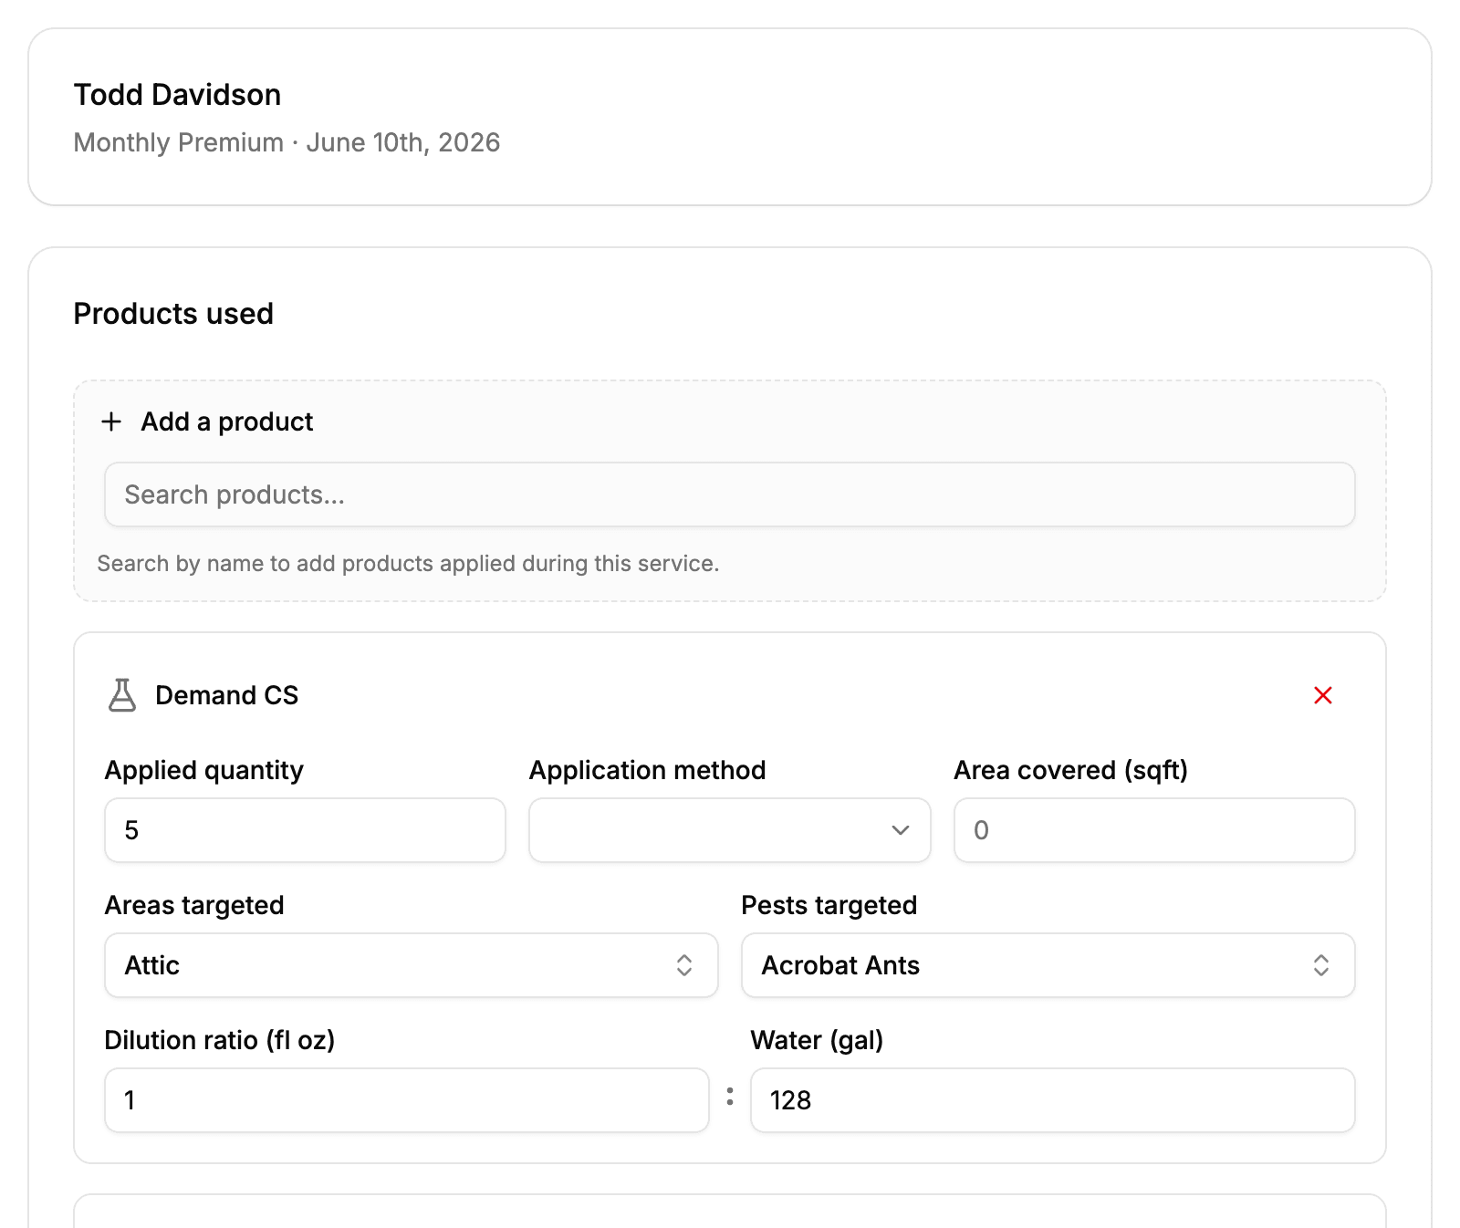Click the Search by name helper text
The image size is (1460, 1228).
408,564
